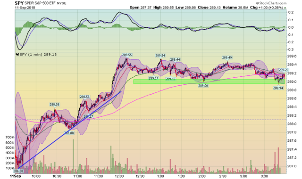Screen dimensions: 302x179
Task: Click the green up-arrow change indicator
Action: pos(285,8)
